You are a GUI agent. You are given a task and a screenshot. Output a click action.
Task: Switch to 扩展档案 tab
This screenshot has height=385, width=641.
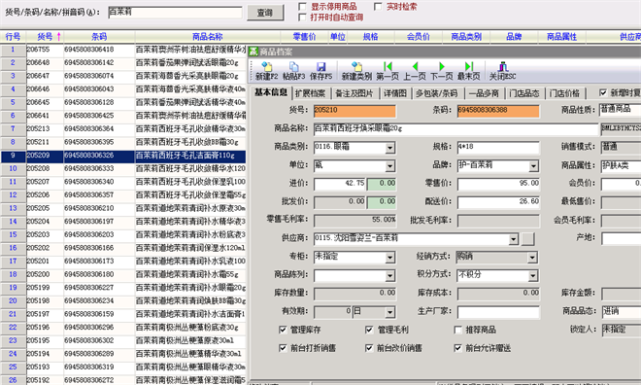click(x=310, y=93)
